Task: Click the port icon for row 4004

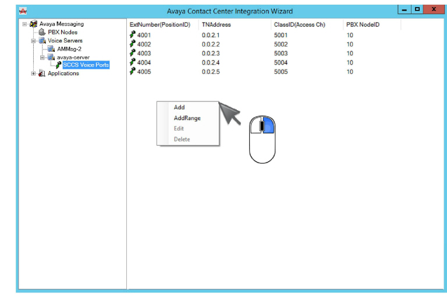Action: tap(133, 62)
